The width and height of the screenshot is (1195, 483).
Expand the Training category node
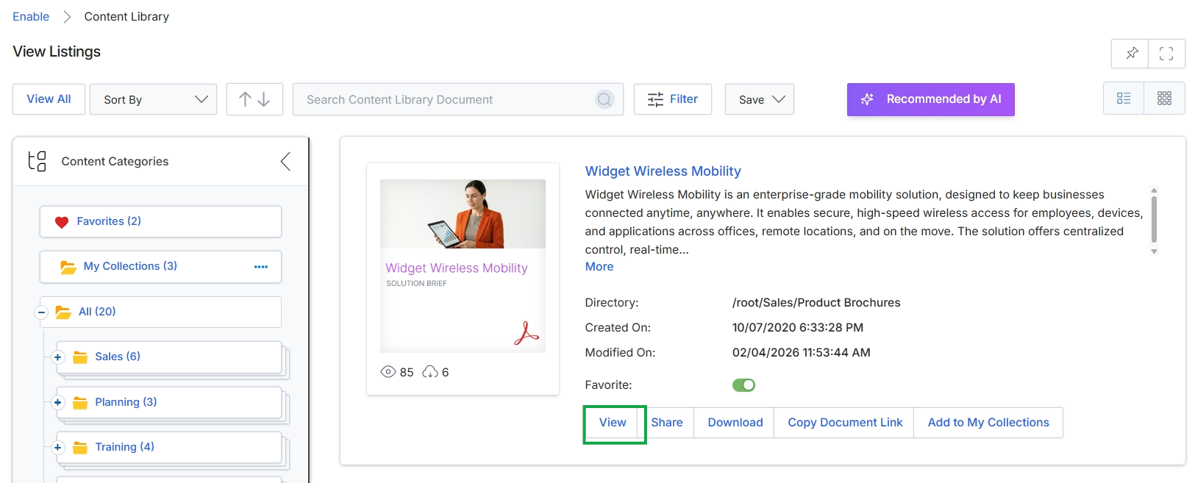tap(58, 448)
